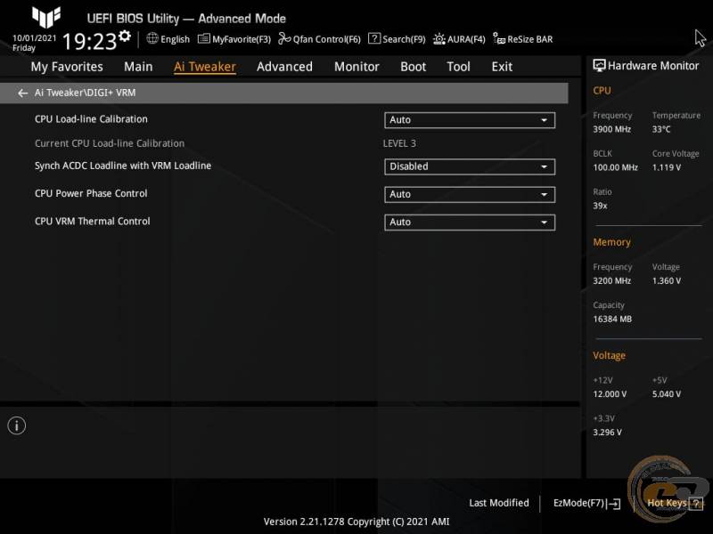Open CPU VRM Thermal Control dropdown
Viewport: 713px width, 534px height.
[x=470, y=222]
